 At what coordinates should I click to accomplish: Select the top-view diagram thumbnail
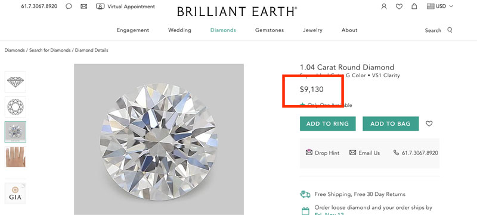pos(16,107)
